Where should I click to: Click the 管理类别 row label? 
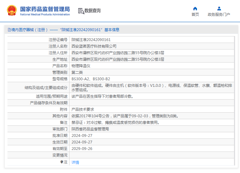tap(60, 72)
